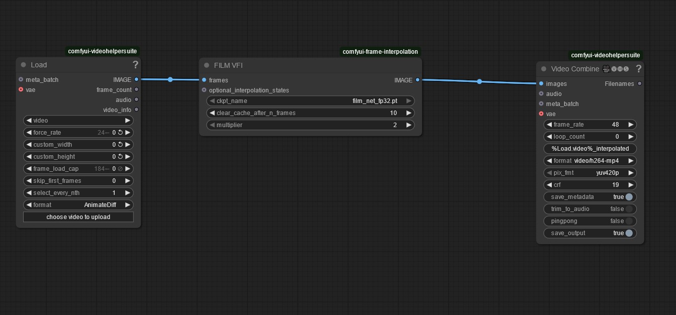Decrease the multiplier with left arrow
Screen dimensions: 676x315
(x=212, y=125)
